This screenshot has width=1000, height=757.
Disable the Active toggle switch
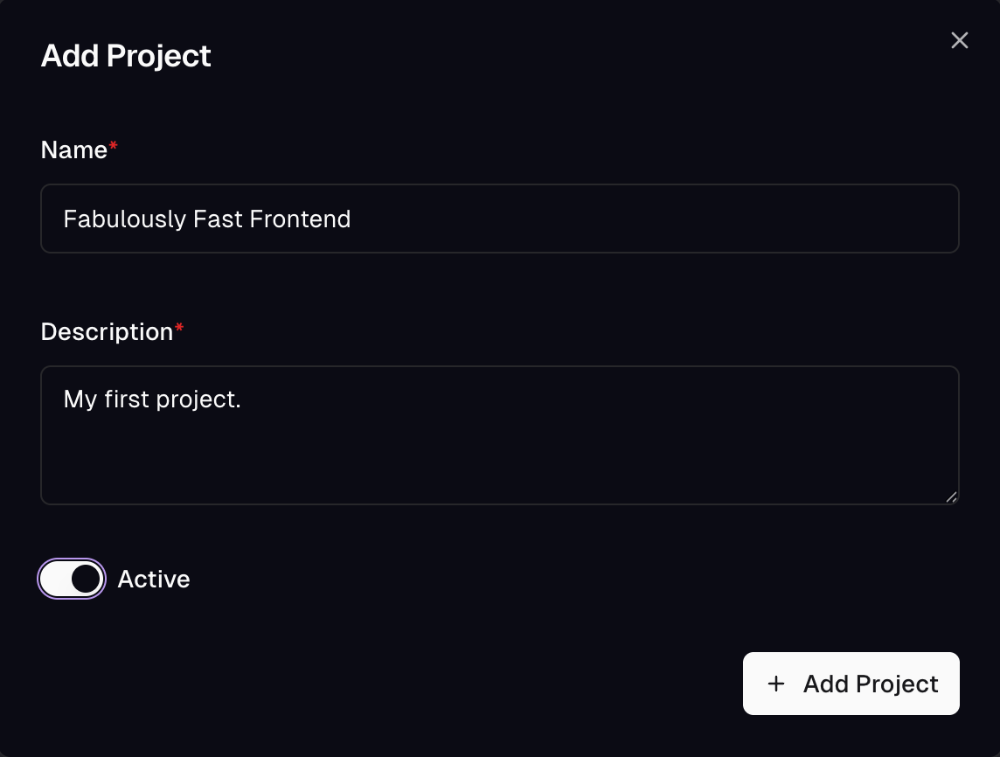72,579
